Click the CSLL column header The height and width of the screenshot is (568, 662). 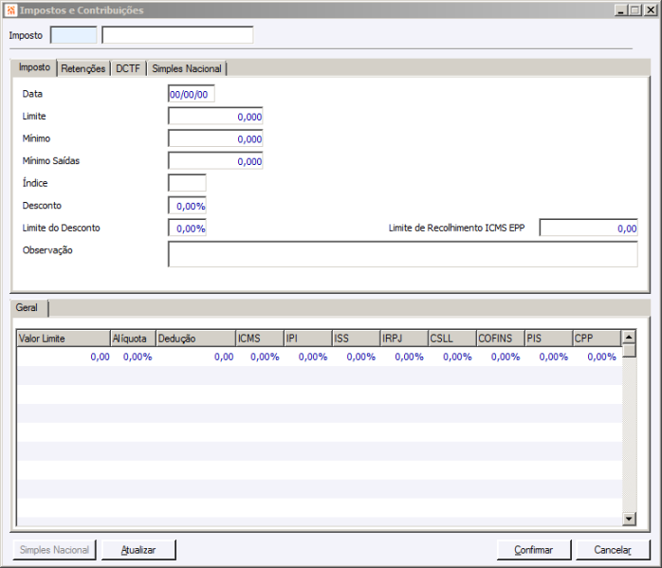click(x=452, y=339)
